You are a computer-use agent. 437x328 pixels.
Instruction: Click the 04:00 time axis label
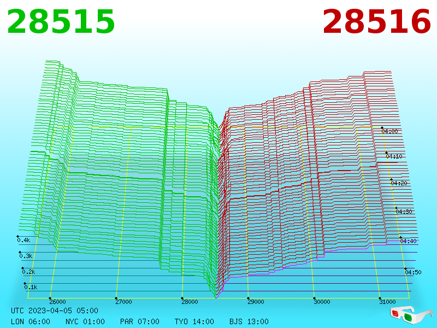[x=389, y=131]
